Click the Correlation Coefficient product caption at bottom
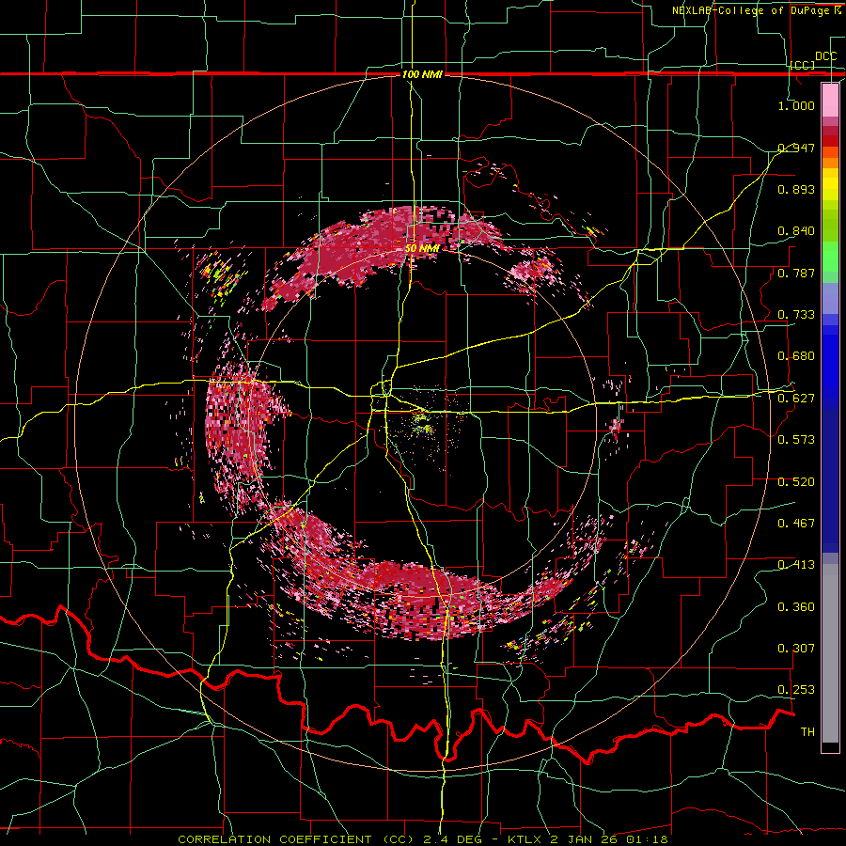The height and width of the screenshot is (846, 846). (423, 839)
